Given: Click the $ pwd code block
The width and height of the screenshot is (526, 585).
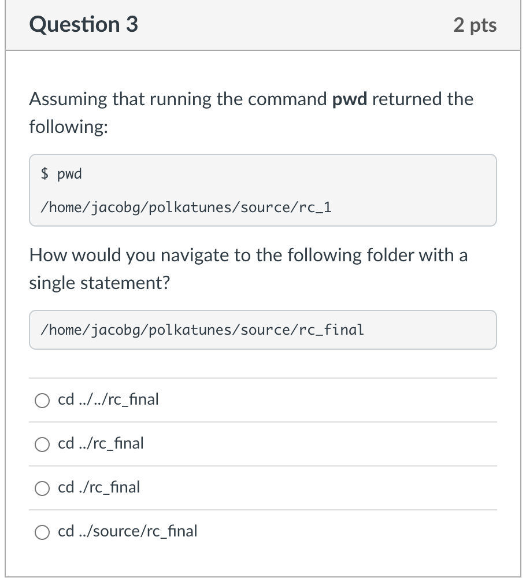Looking at the screenshot, I should click(x=263, y=190).
